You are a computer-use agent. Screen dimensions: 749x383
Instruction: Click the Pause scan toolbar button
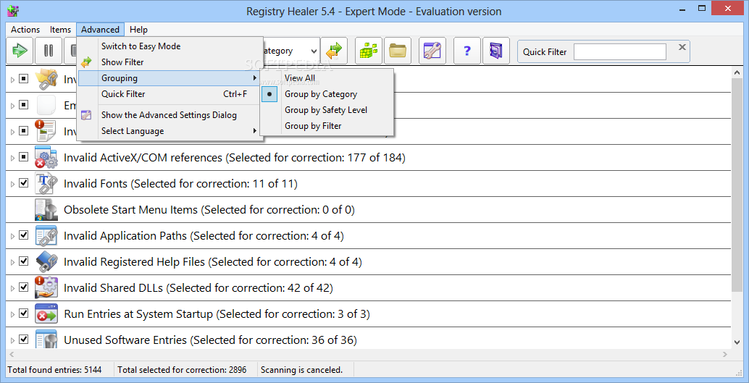pos(49,50)
